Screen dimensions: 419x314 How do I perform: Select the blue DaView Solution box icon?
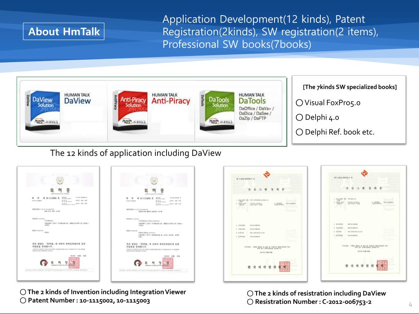click(x=43, y=111)
